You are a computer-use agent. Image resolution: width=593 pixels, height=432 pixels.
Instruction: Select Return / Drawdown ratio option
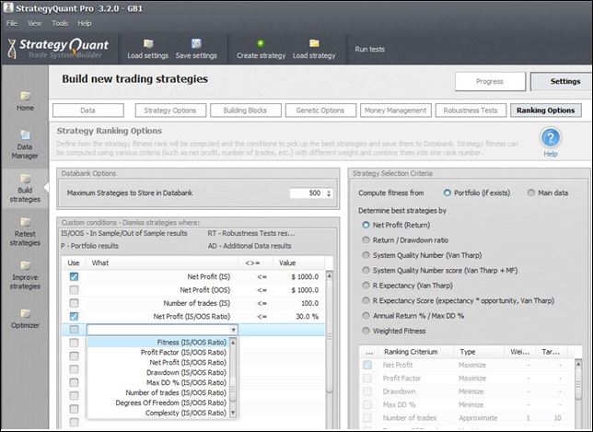366,240
